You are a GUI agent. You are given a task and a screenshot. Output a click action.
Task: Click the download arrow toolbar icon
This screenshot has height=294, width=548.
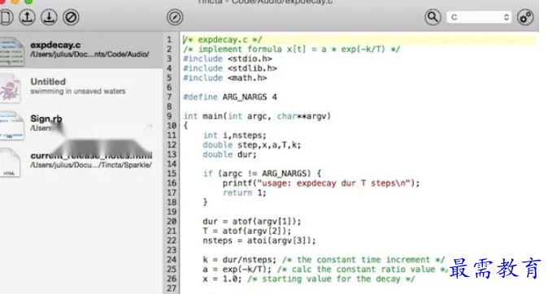click(x=50, y=17)
